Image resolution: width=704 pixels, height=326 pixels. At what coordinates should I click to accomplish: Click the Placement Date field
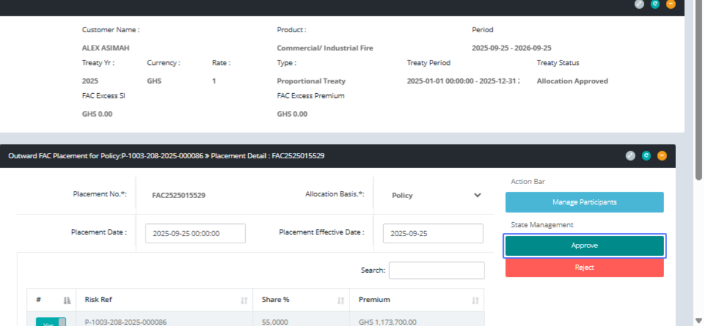tap(195, 233)
